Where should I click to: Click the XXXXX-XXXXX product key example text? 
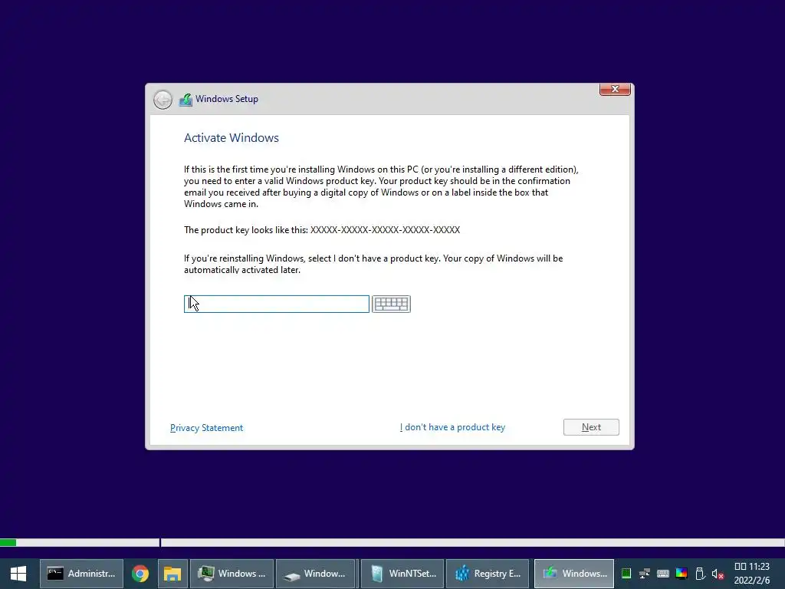tap(385, 230)
